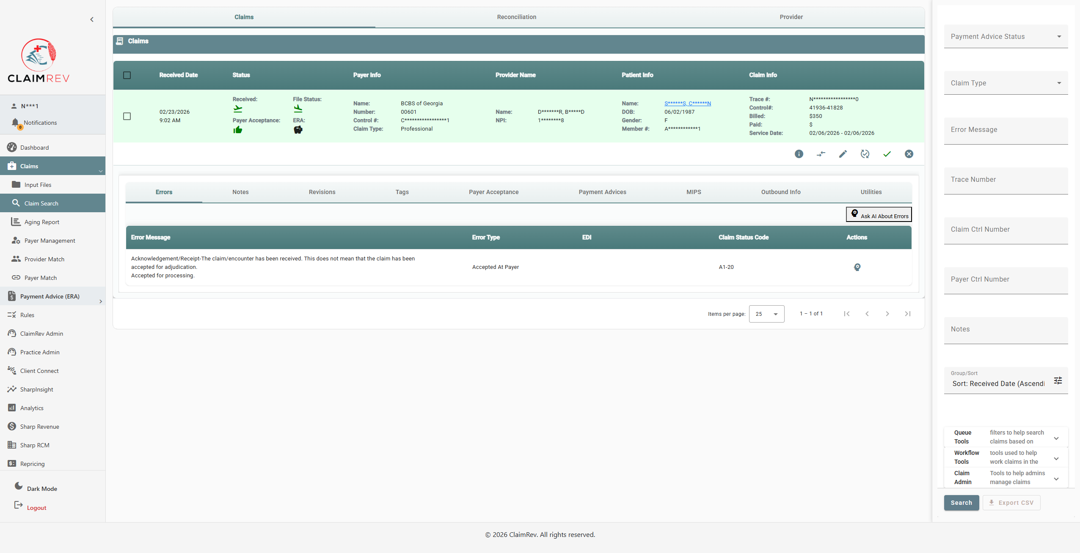Image resolution: width=1080 pixels, height=553 pixels.
Task: Go to Payer Management
Action: click(52, 241)
